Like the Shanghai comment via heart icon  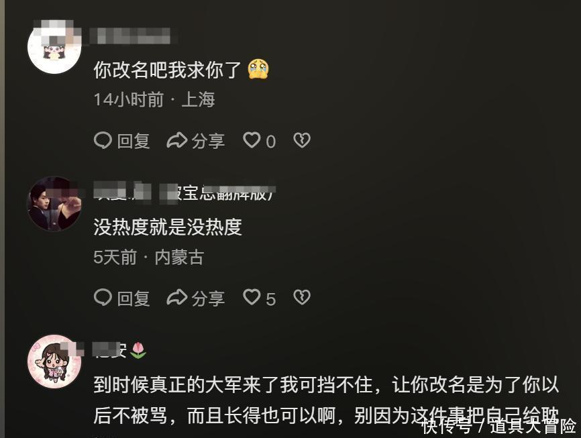point(252,141)
